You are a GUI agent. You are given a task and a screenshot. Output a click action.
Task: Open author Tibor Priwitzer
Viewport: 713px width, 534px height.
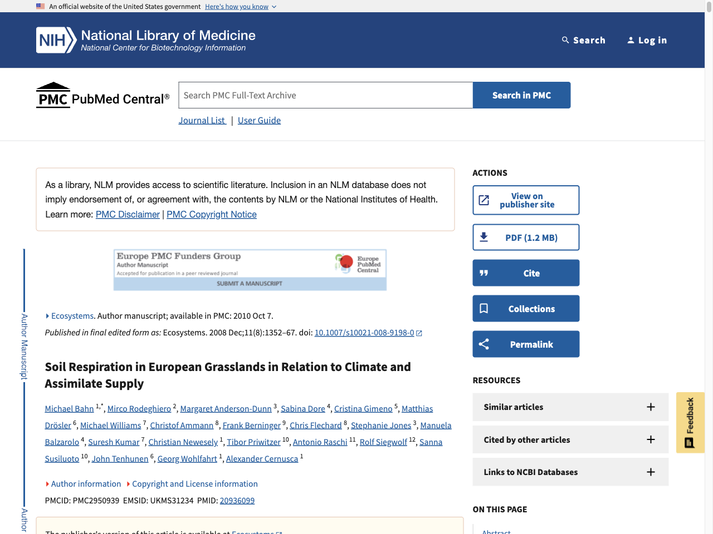tap(254, 442)
